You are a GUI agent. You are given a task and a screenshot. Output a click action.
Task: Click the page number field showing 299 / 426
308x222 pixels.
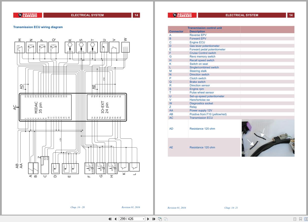point(128,218)
